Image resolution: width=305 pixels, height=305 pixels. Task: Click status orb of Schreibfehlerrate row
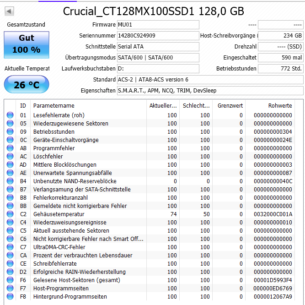pos(10,263)
